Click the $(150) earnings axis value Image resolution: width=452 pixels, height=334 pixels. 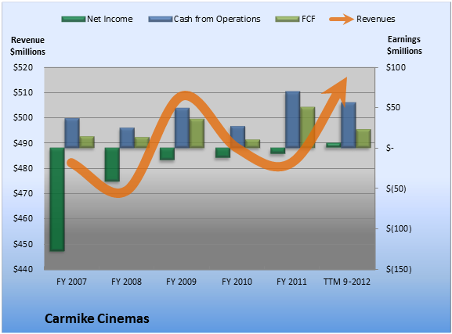pyautogui.click(x=399, y=270)
